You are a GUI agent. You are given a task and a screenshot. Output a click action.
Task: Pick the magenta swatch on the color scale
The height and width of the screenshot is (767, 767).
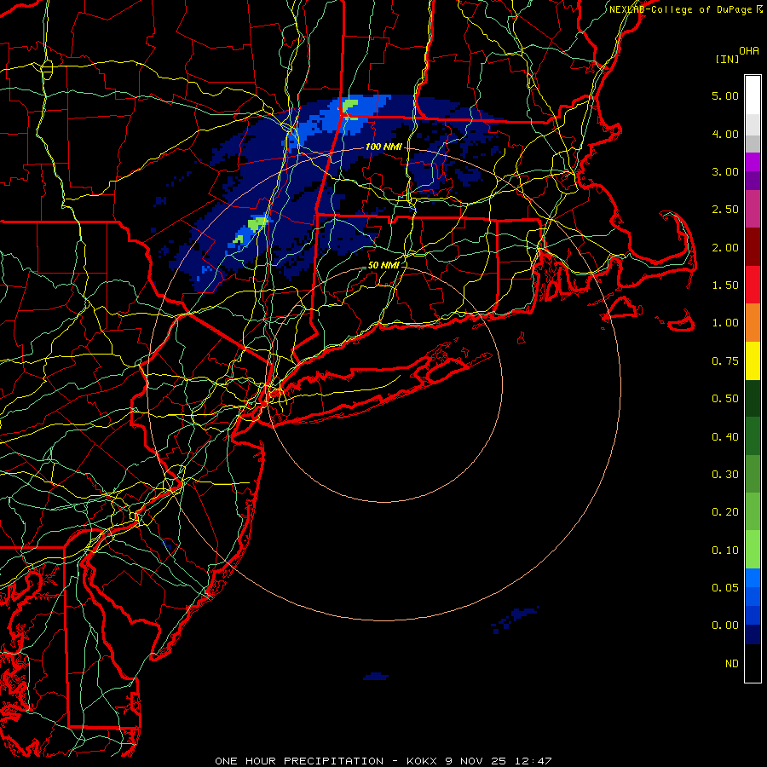click(x=753, y=162)
